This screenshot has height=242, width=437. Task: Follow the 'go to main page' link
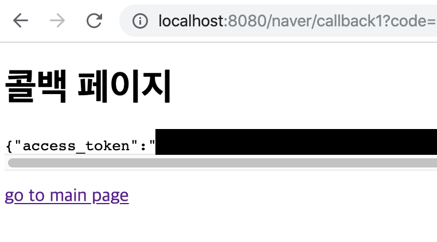click(67, 196)
